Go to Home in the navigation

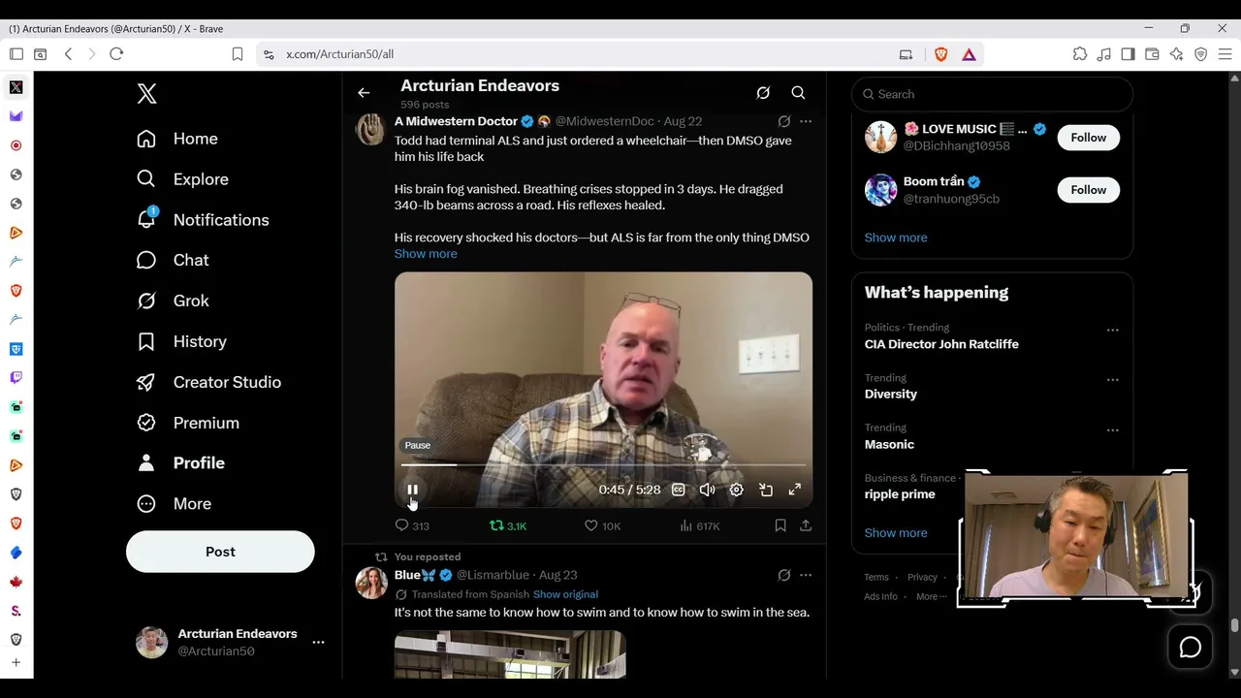tap(177, 139)
